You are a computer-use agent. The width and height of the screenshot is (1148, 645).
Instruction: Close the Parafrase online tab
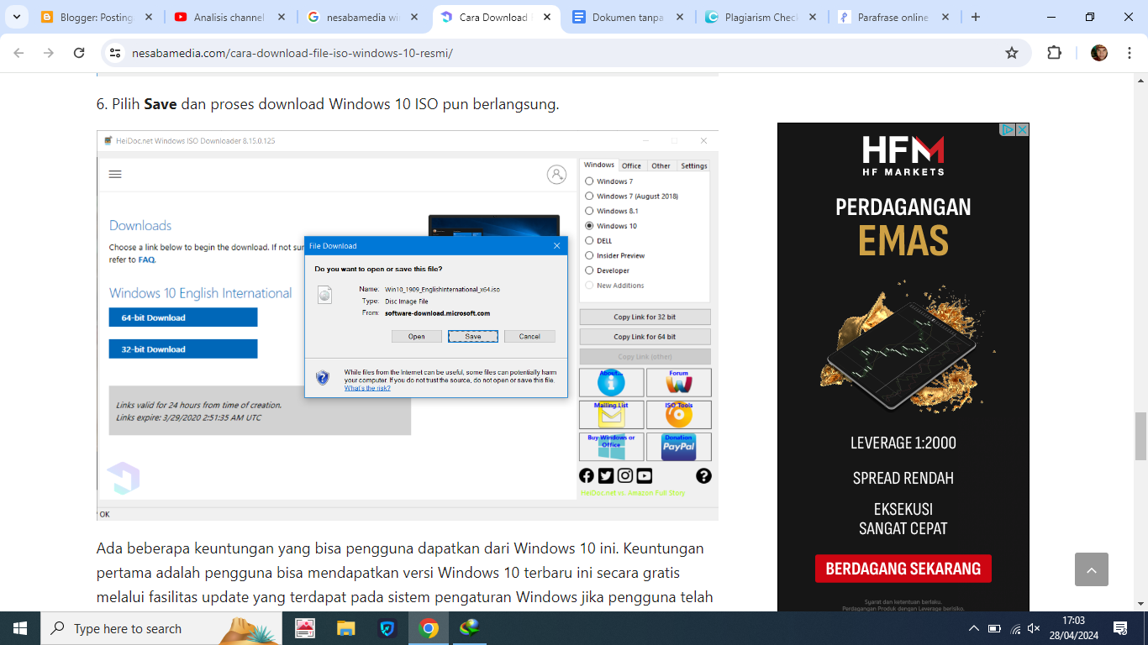click(x=946, y=17)
